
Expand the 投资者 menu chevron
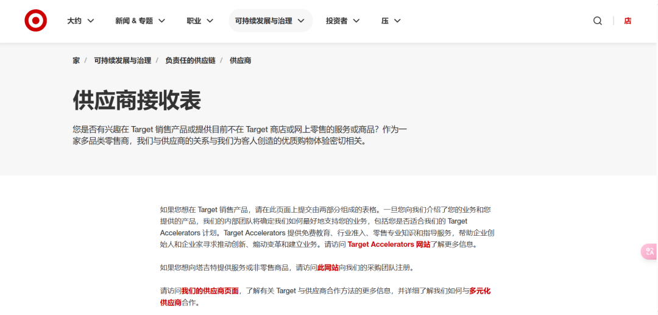click(356, 21)
